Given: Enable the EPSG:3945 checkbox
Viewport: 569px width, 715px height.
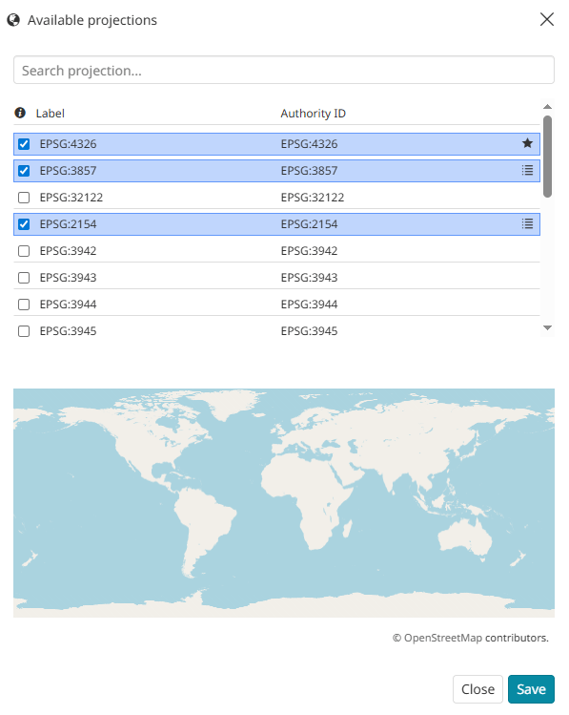Looking at the screenshot, I should [x=24, y=331].
